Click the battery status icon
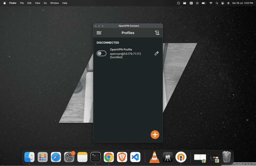The height and width of the screenshot is (166, 256). click(x=204, y=3)
